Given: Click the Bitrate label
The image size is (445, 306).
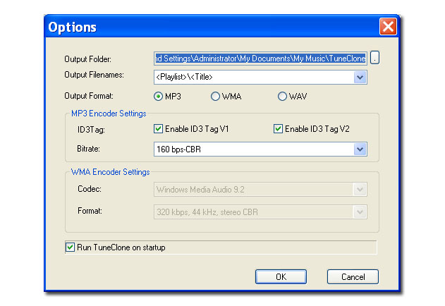Looking at the screenshot, I should point(88,149).
